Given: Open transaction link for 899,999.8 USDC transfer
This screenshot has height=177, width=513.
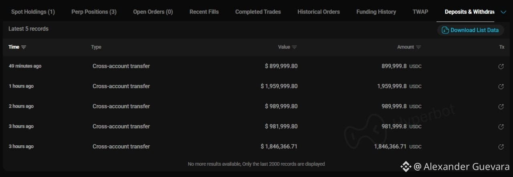Looking at the screenshot, I should click(501, 66).
